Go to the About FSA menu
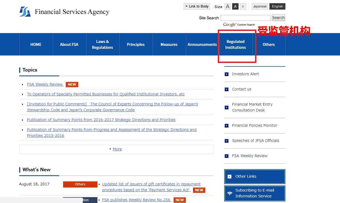 pyautogui.click(x=69, y=45)
